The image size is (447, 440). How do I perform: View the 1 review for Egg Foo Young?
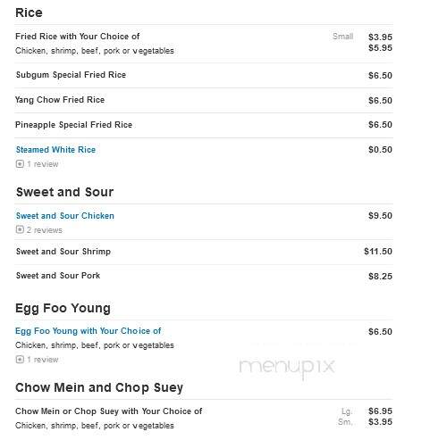click(x=43, y=360)
